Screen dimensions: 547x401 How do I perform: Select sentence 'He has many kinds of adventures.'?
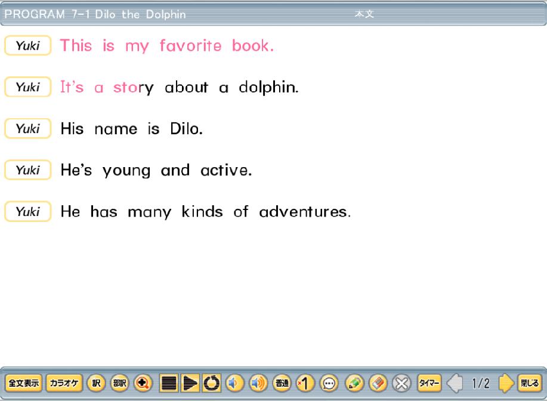click(x=205, y=212)
